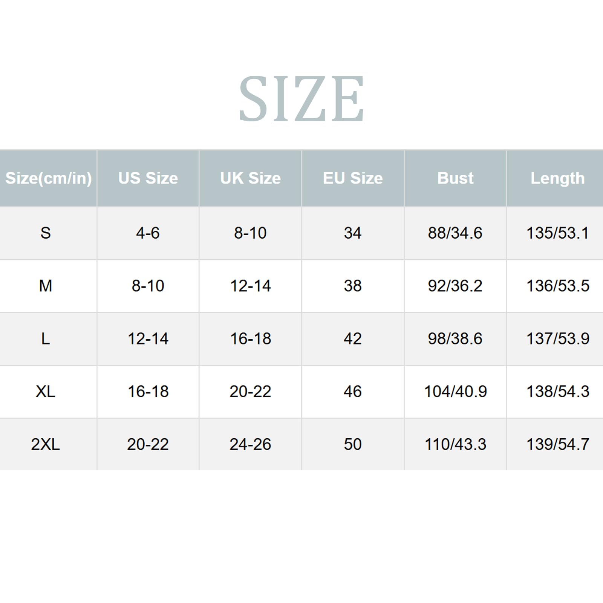Select the Size(cm/in) column header
Screen dimensions: 603x603
click(48, 178)
